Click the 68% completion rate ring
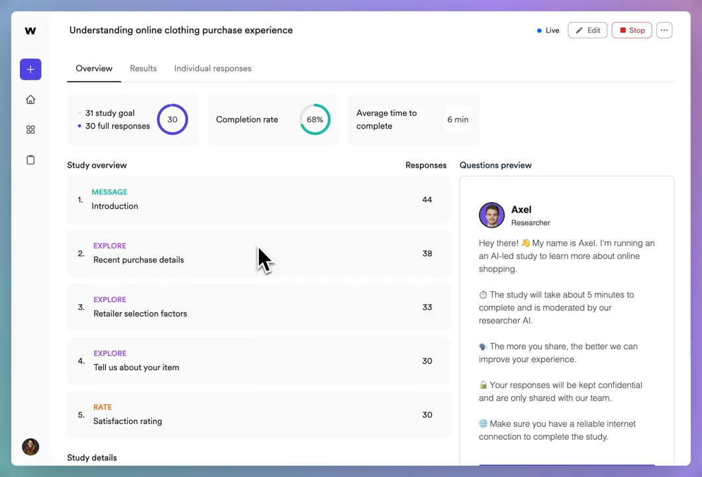This screenshot has width=702, height=477. (x=315, y=120)
